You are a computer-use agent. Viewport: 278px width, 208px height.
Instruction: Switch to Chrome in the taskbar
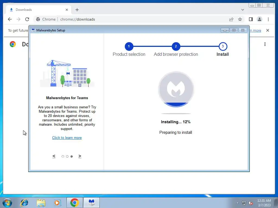74,203
